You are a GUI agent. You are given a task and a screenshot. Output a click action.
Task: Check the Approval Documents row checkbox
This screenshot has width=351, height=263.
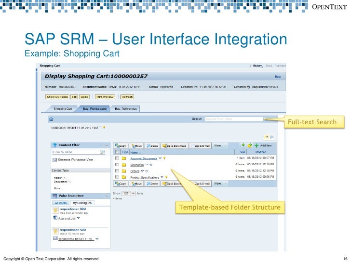point(117,158)
